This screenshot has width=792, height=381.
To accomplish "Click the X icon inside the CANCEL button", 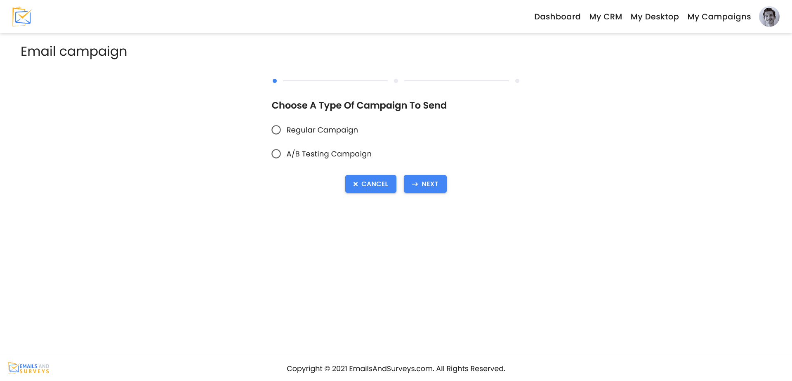I will [356, 184].
